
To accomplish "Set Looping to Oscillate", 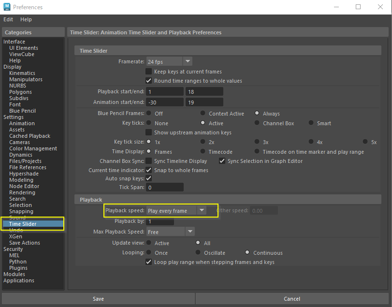I will (x=198, y=253).
